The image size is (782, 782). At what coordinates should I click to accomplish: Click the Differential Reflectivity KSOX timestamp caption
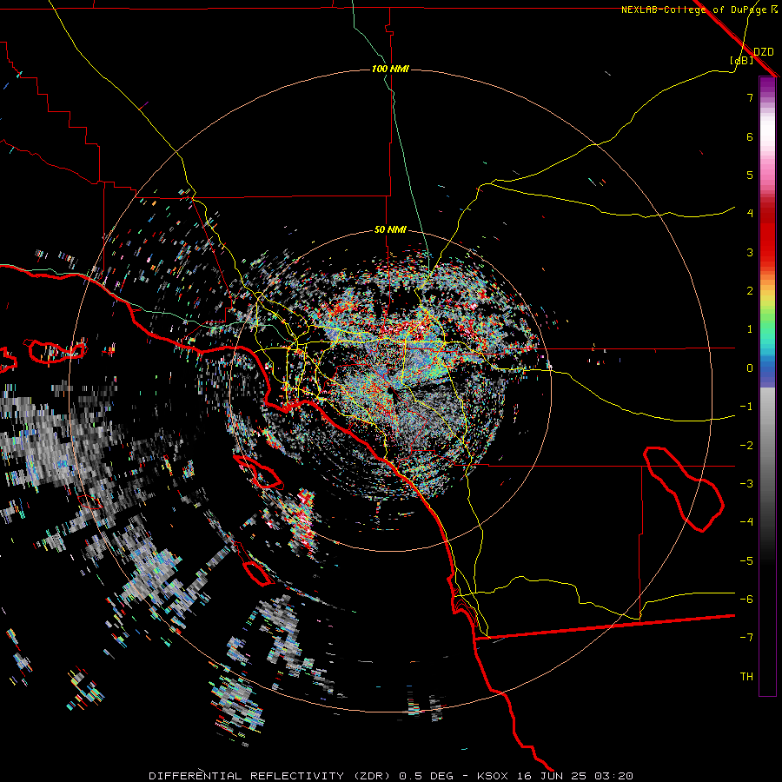pos(391,776)
